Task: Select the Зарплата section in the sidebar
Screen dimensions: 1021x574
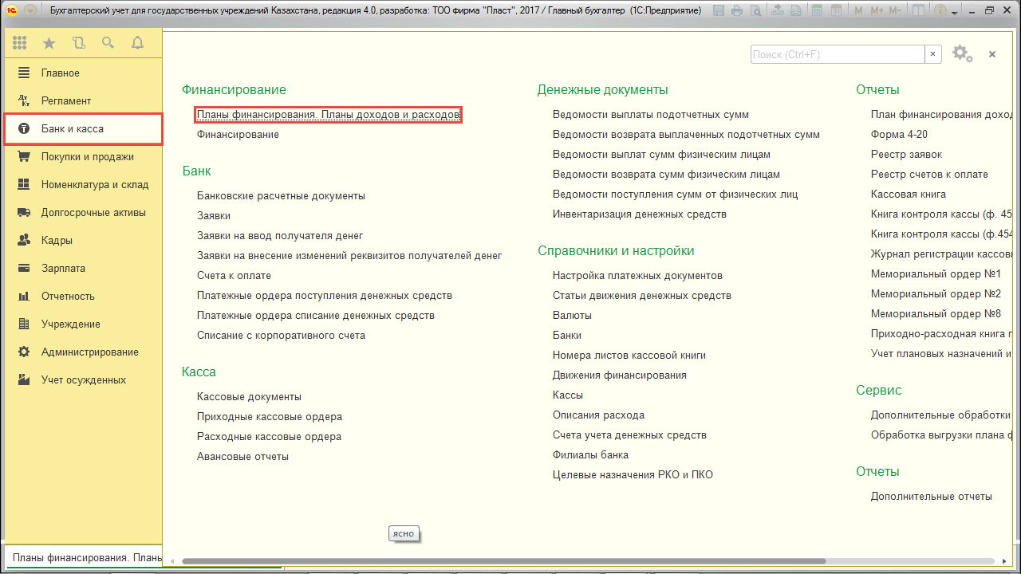Action: [63, 269]
